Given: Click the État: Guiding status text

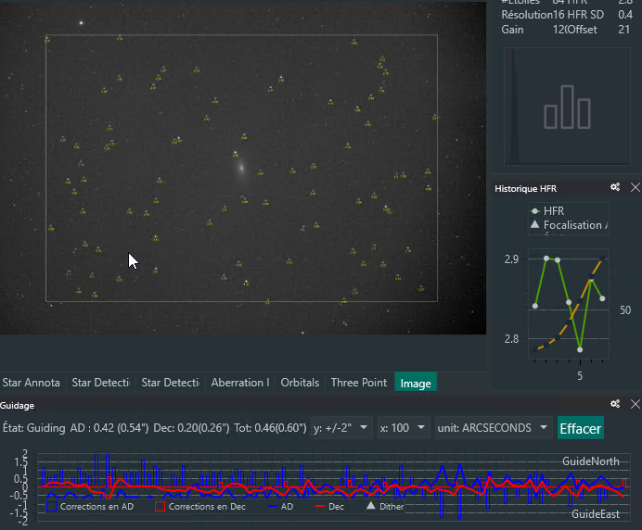Looking at the screenshot, I should [34, 428].
